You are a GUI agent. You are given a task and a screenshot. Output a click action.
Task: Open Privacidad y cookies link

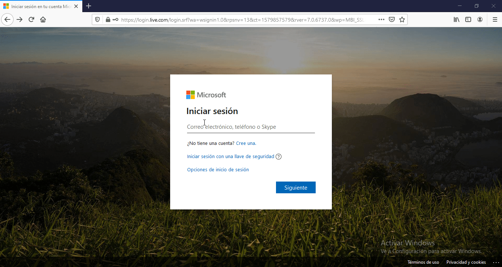click(x=466, y=262)
